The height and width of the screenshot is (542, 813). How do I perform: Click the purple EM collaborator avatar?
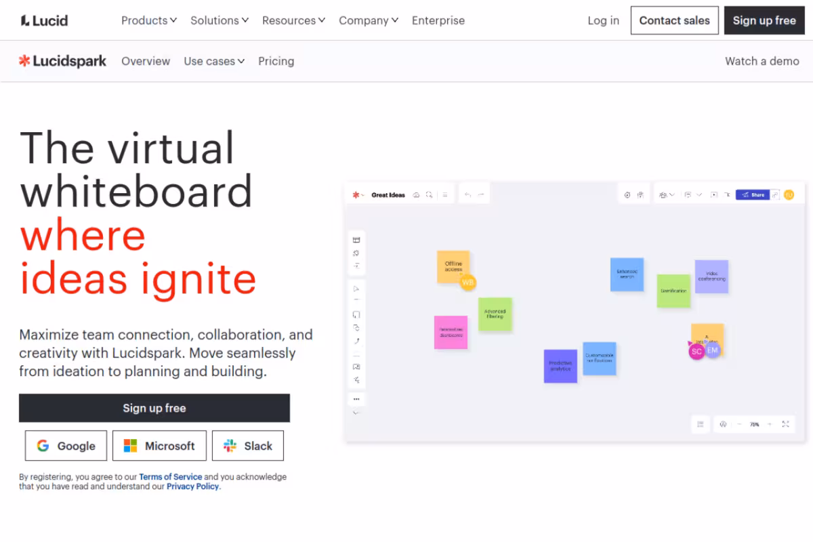click(712, 350)
